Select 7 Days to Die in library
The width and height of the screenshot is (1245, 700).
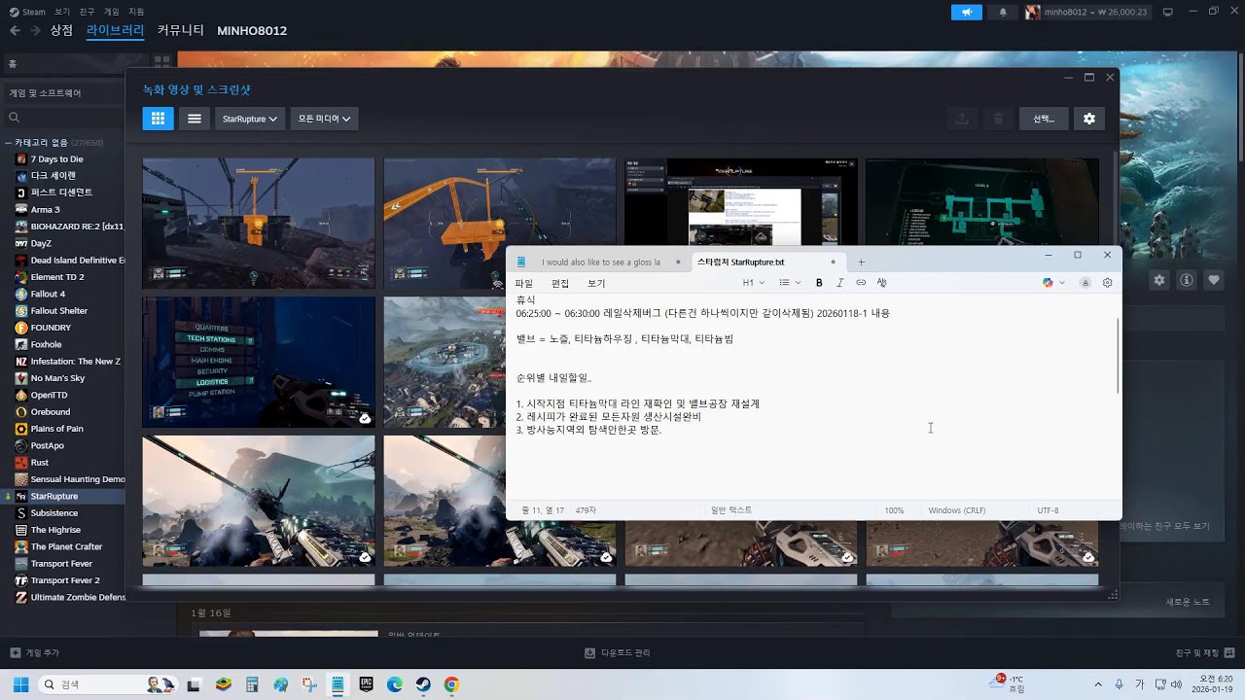(x=56, y=158)
